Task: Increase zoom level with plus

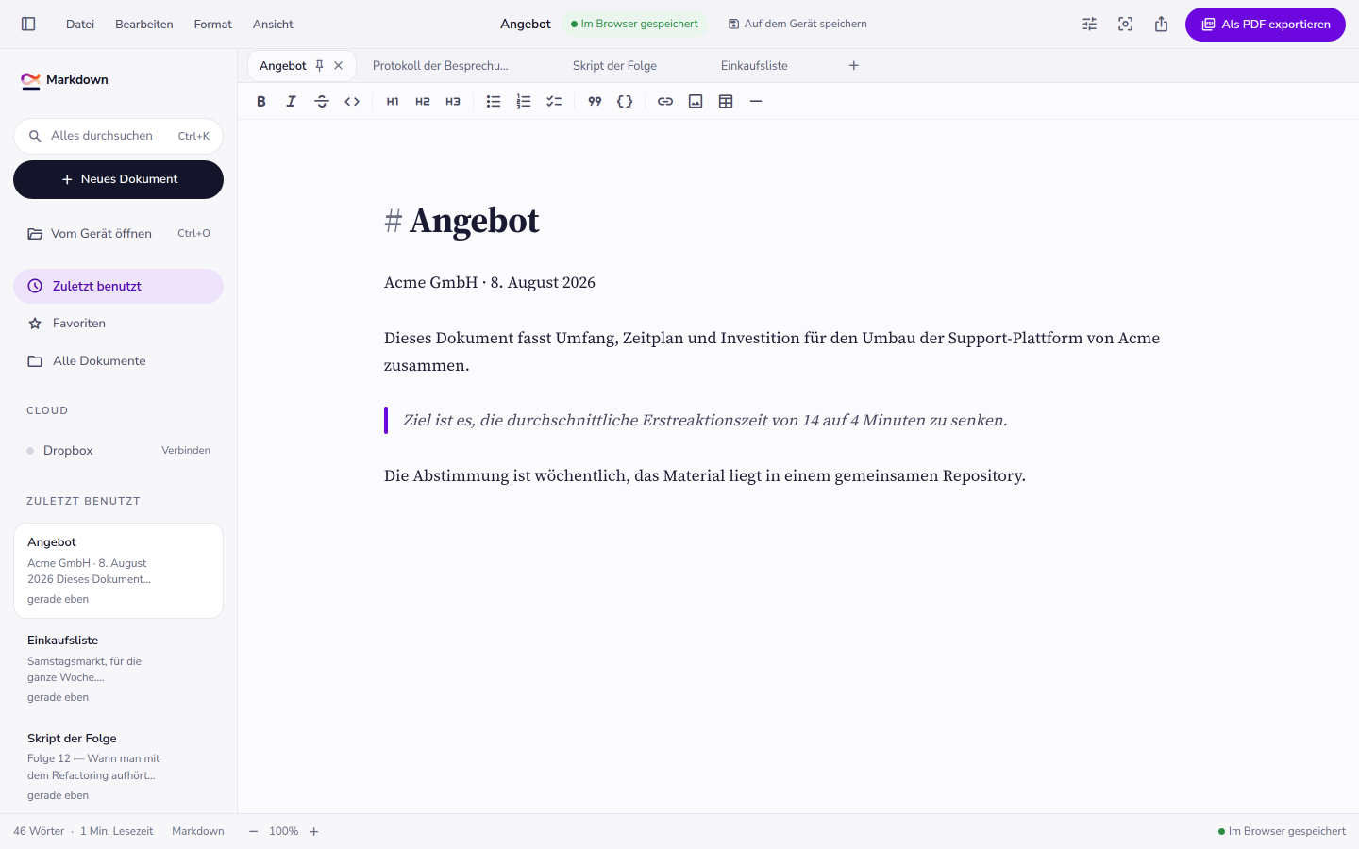Action: (x=314, y=832)
